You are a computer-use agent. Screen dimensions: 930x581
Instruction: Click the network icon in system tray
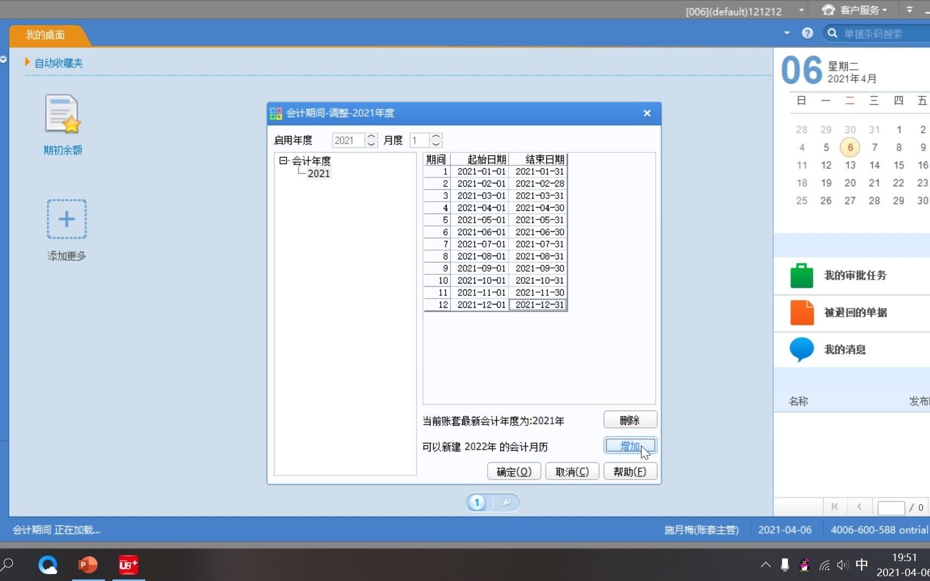[825, 565]
